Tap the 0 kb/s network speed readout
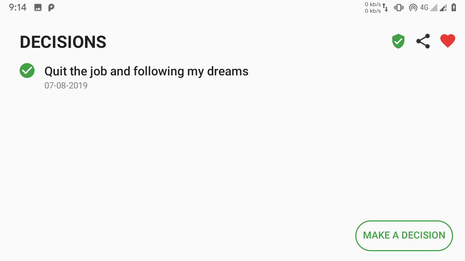 tap(372, 8)
